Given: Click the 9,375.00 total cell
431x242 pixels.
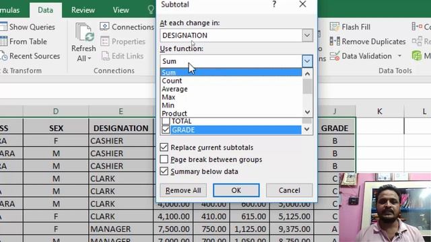Looking at the screenshot, I should 292,229.
